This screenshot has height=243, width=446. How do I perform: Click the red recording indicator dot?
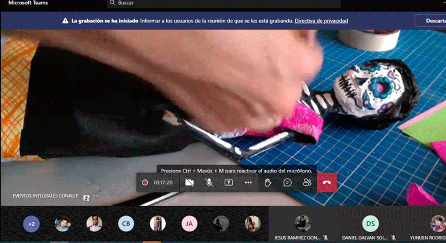tap(145, 182)
